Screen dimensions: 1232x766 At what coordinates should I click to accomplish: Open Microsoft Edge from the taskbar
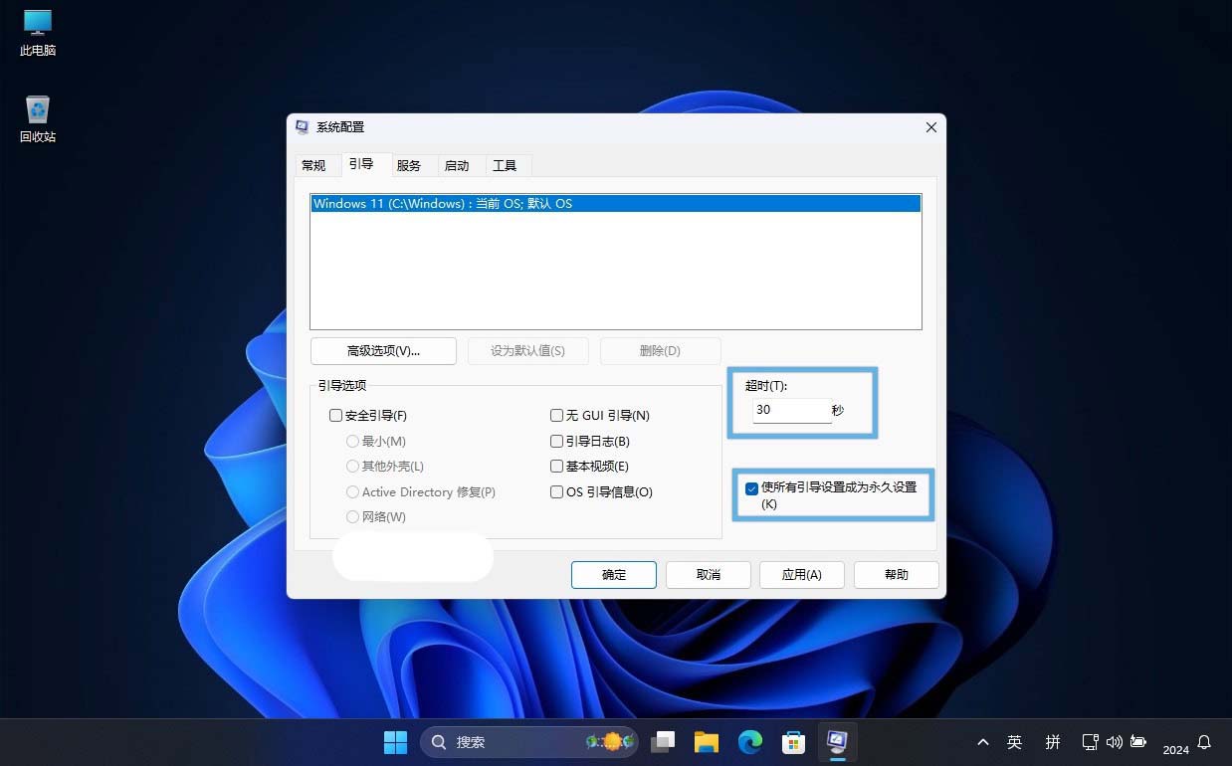[749, 742]
